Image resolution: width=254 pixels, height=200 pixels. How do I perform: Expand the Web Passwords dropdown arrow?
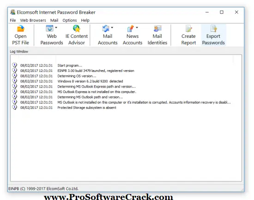56,28
